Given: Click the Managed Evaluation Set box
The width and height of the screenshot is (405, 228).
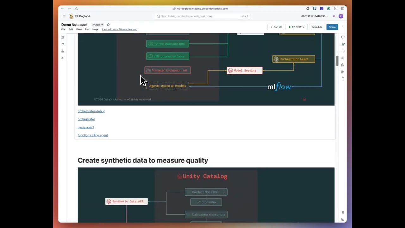Looking at the screenshot, I should click(x=168, y=70).
